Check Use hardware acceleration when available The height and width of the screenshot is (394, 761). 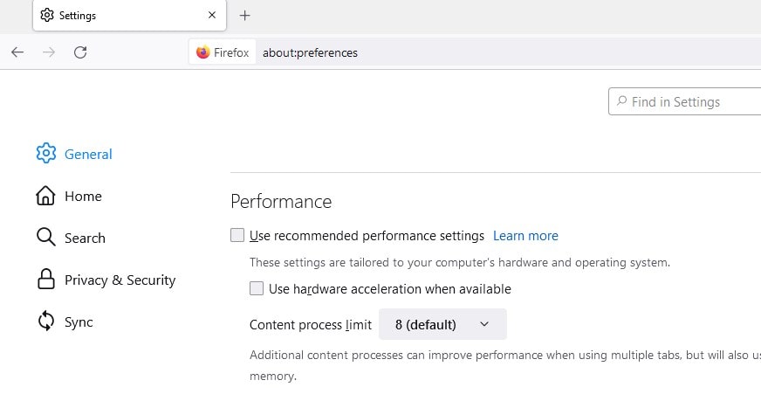(x=257, y=288)
